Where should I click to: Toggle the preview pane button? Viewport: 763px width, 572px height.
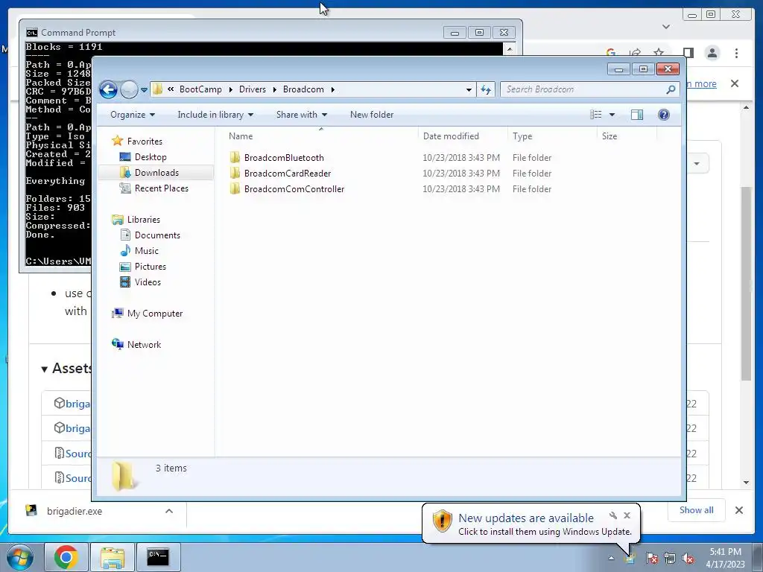click(636, 115)
